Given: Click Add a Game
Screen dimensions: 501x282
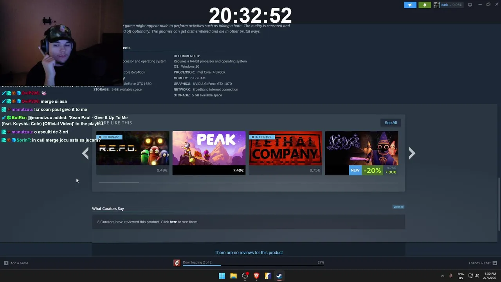Looking at the screenshot, I should (19, 263).
